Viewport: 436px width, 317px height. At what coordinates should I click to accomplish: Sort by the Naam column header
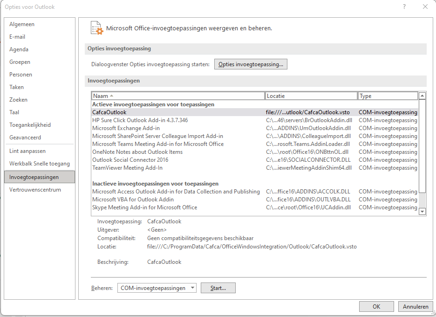(x=178, y=96)
